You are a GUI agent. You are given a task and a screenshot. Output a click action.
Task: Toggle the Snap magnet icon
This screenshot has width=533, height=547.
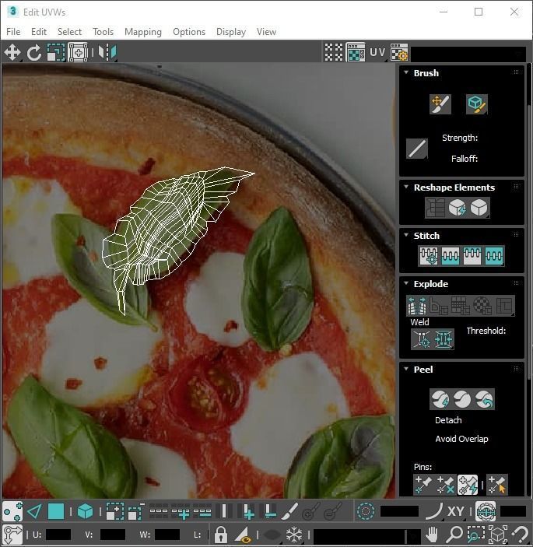pos(520,534)
